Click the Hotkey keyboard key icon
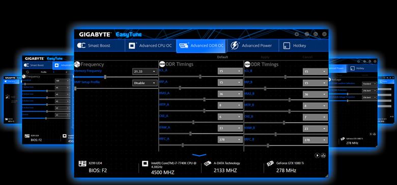The height and width of the screenshot is (185, 397). (287, 46)
